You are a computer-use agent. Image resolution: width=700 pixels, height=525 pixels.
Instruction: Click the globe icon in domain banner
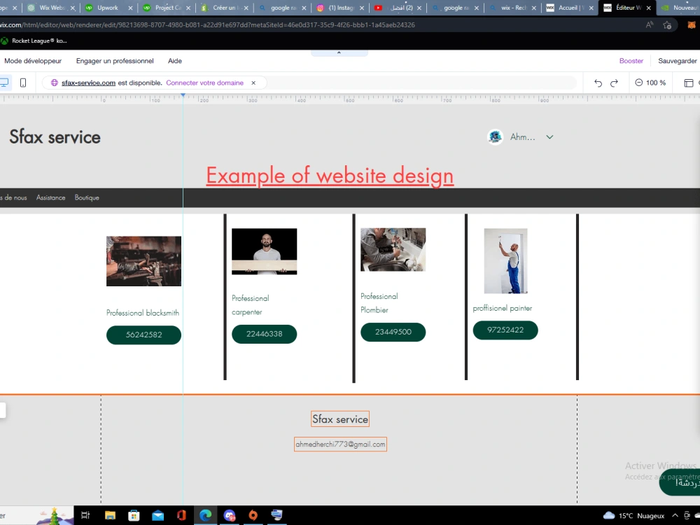point(55,83)
